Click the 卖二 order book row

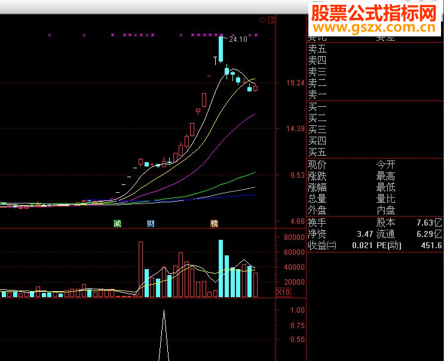coord(375,83)
